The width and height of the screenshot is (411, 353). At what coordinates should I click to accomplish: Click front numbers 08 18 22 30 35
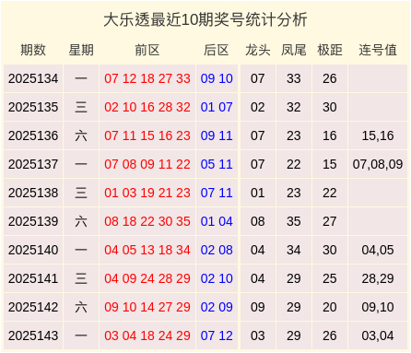click(x=147, y=221)
